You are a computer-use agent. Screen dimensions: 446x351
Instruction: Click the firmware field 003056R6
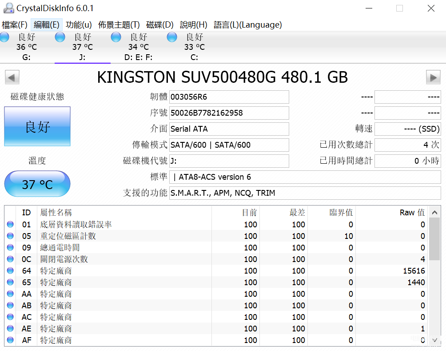[229, 97]
